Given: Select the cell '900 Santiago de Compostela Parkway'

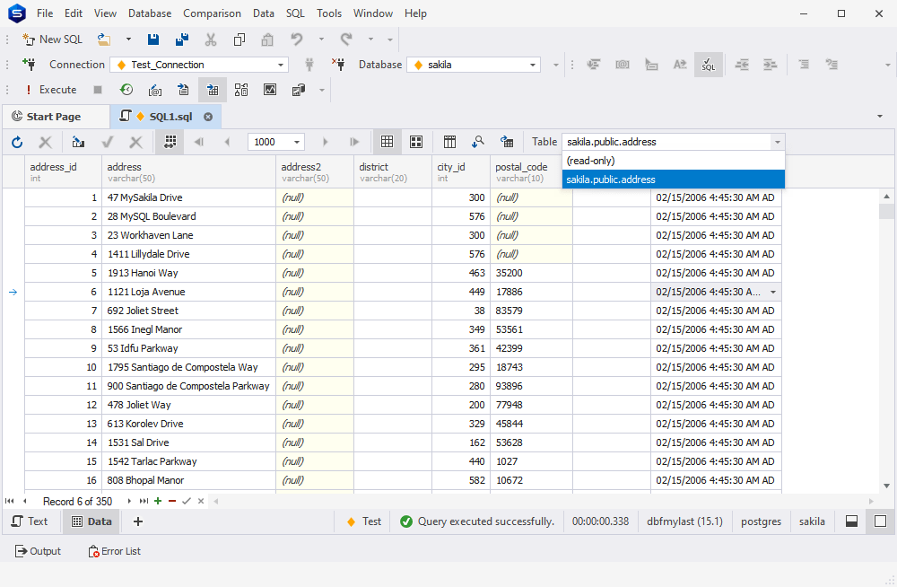Looking at the screenshot, I should (188, 386).
